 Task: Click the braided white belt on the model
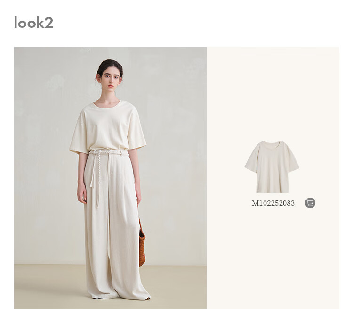[109, 153]
